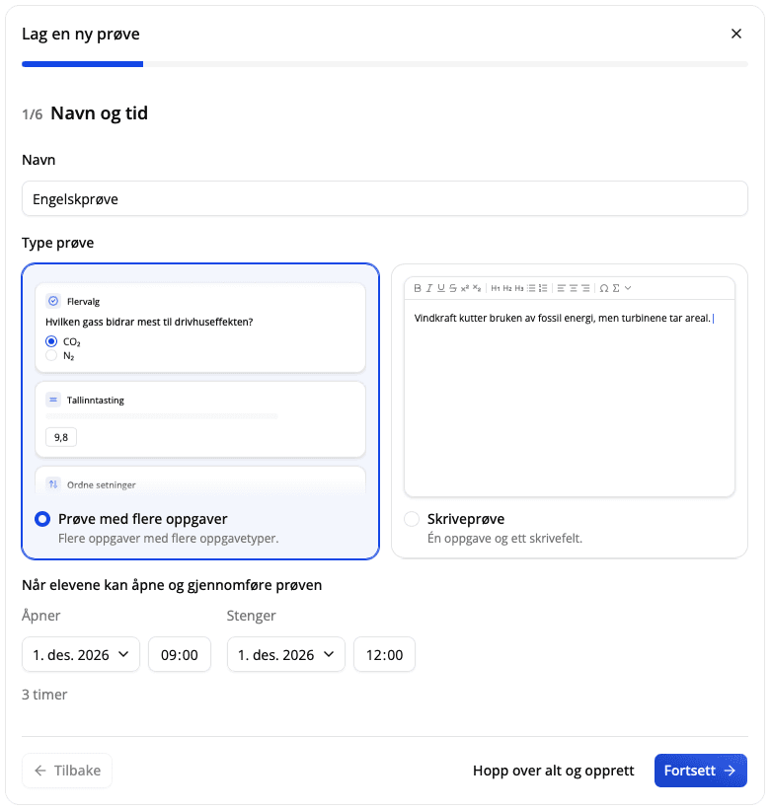Click the H3 heading icon
This screenshot has width=771, height=810.
coord(519,288)
